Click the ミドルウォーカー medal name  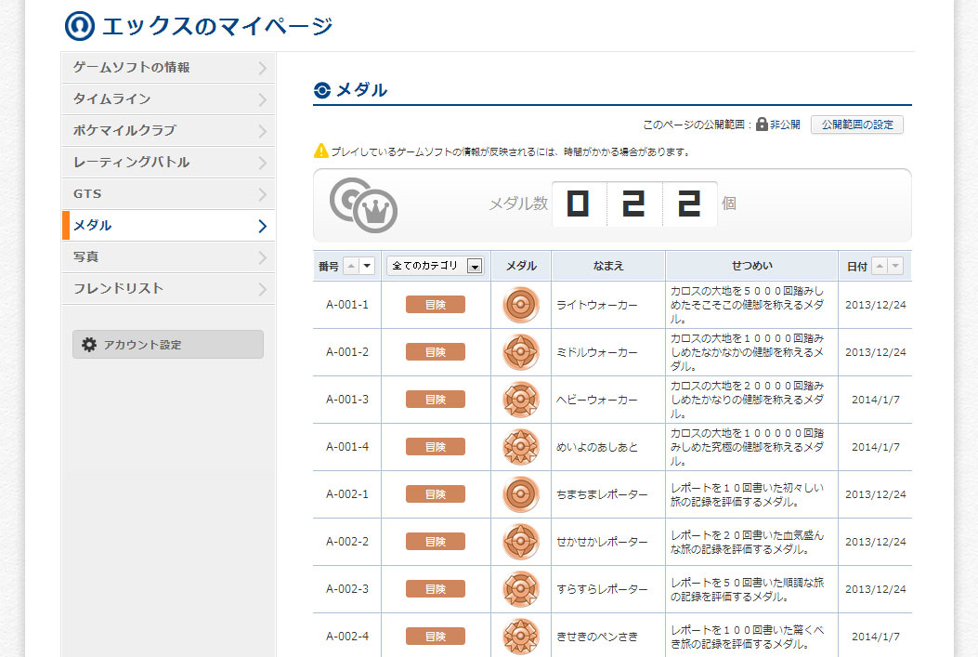[597, 352]
